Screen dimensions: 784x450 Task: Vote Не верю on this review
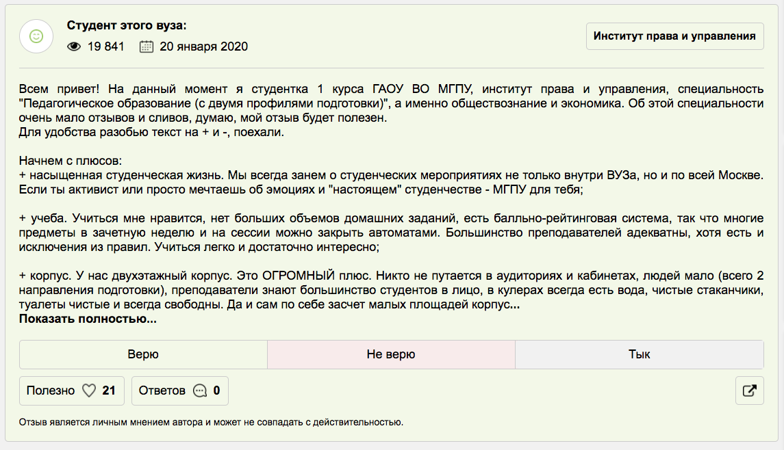tap(391, 354)
